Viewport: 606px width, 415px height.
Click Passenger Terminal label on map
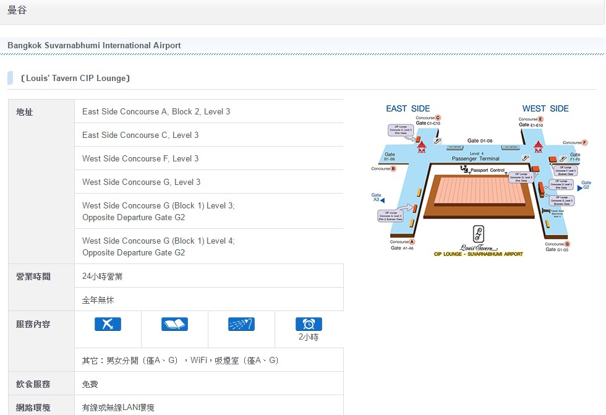click(x=476, y=158)
